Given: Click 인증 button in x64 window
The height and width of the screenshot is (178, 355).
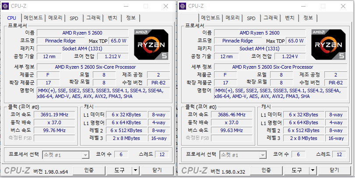Looking at the screenshot, I should (89, 170).
